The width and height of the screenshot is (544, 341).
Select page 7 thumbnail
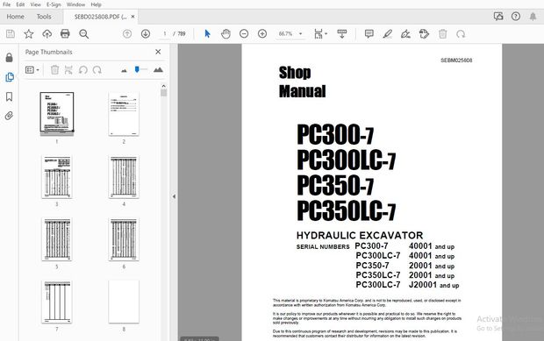point(57,302)
